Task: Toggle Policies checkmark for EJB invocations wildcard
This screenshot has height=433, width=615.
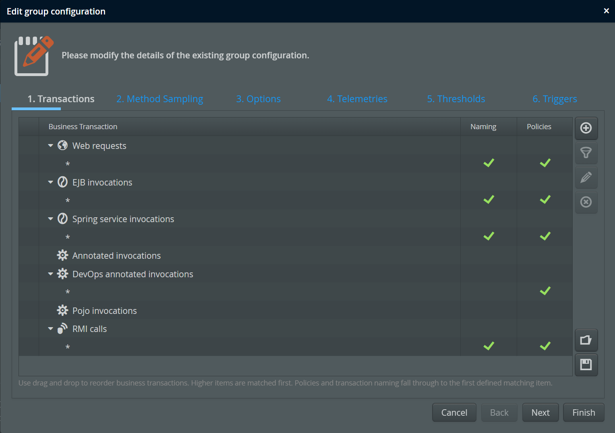Action: click(x=545, y=200)
